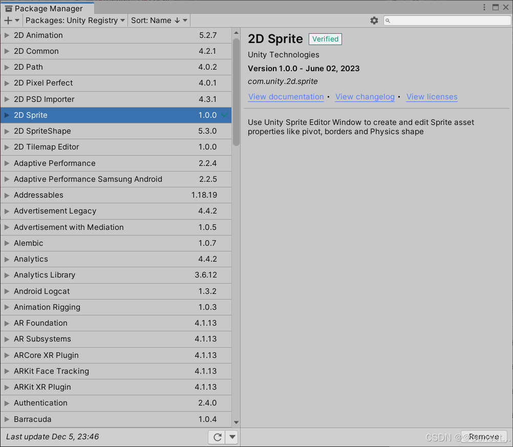Expand 2D Animation package versions
Viewport: 513px width, 447px height.
coord(7,35)
